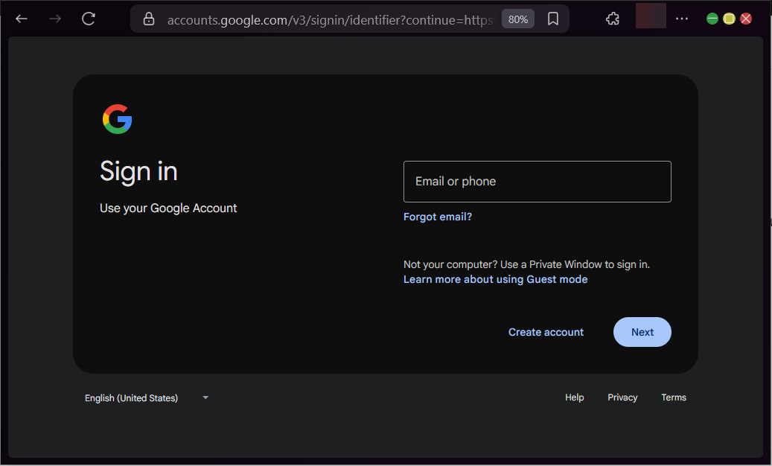The height and width of the screenshot is (466, 772).
Task: Click the 80% page zoom badge
Action: (x=517, y=19)
